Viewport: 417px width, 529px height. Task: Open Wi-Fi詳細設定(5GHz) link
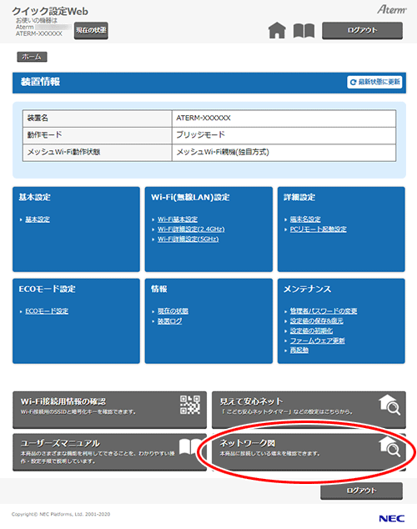188,239
